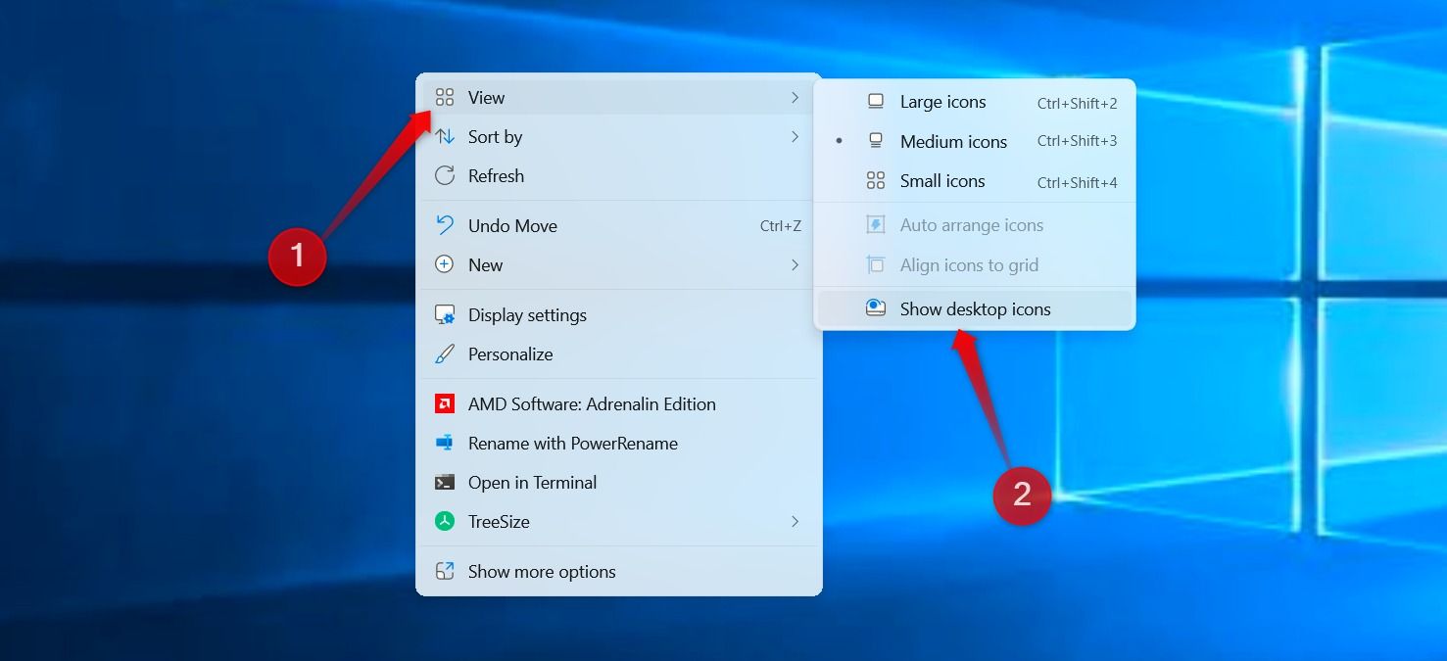Expand the TreeSize submenu chevron
The height and width of the screenshot is (661, 1447).
pyautogui.click(x=795, y=521)
